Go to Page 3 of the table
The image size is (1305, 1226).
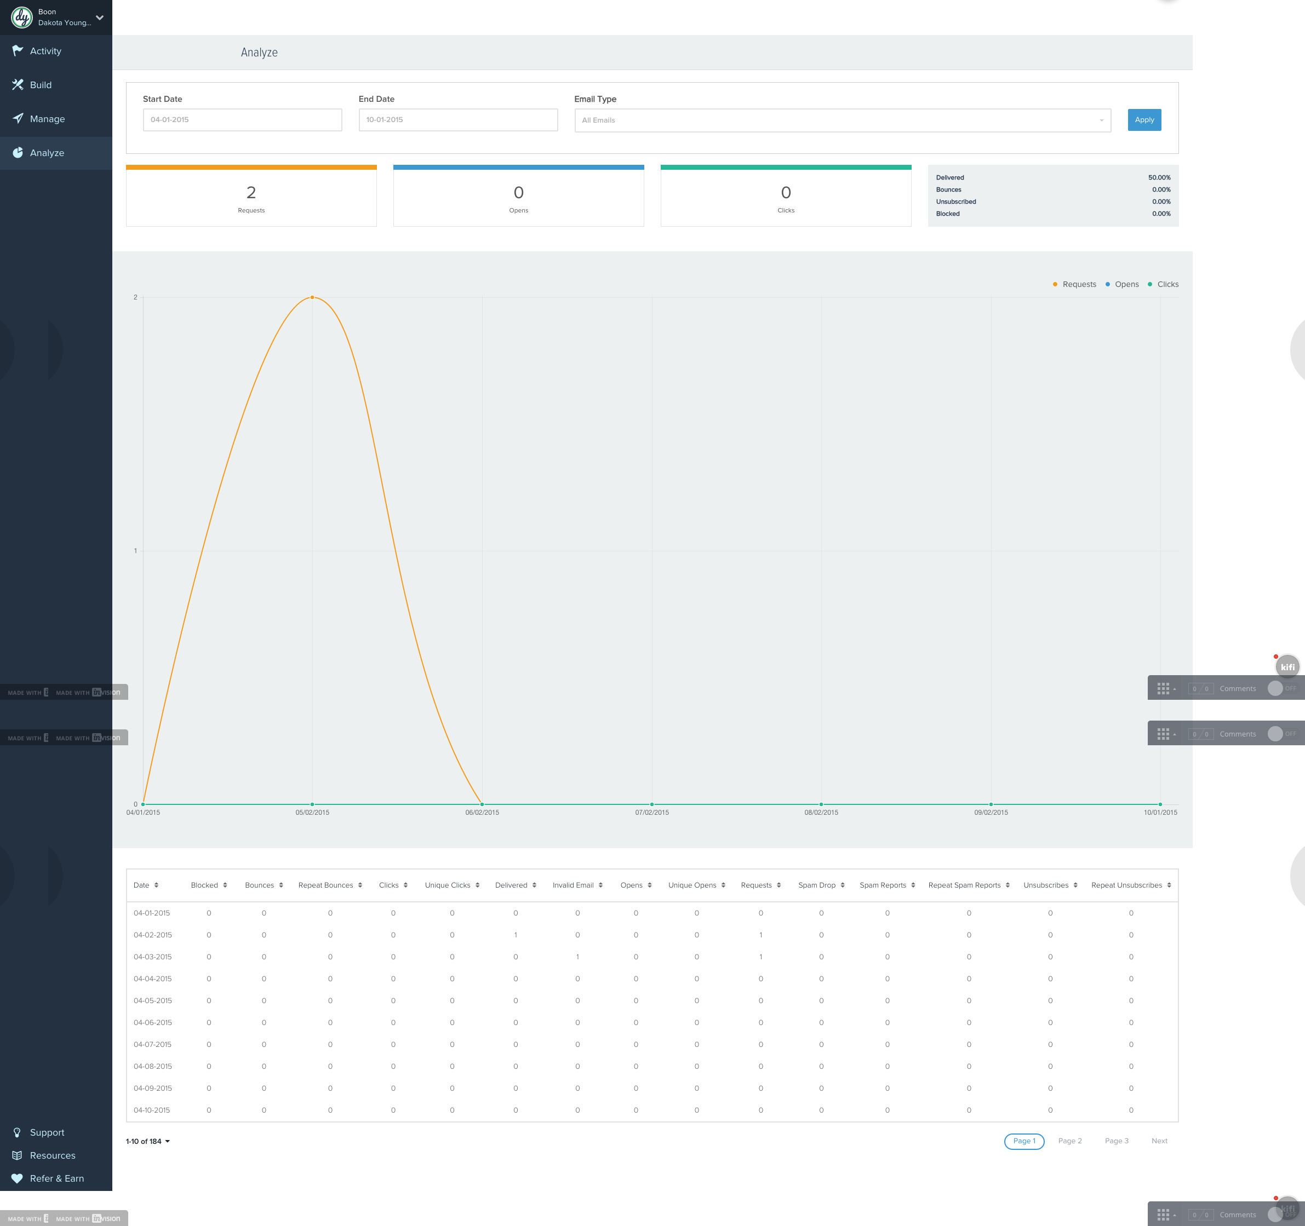click(1117, 1141)
